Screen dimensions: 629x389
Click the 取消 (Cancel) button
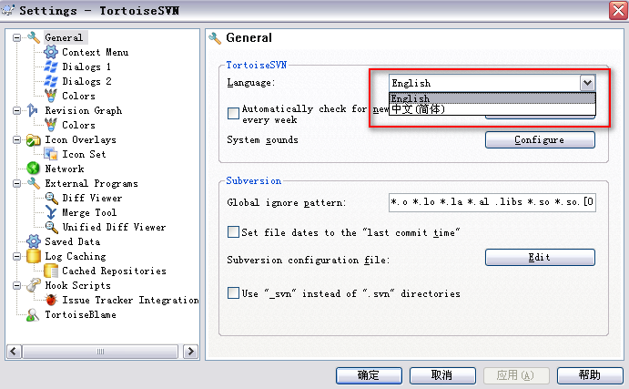pos(442,375)
